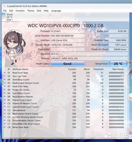Click the Raw Values column header
Image resolution: width=132 pixels, height=142 pixels.
click(118, 69)
